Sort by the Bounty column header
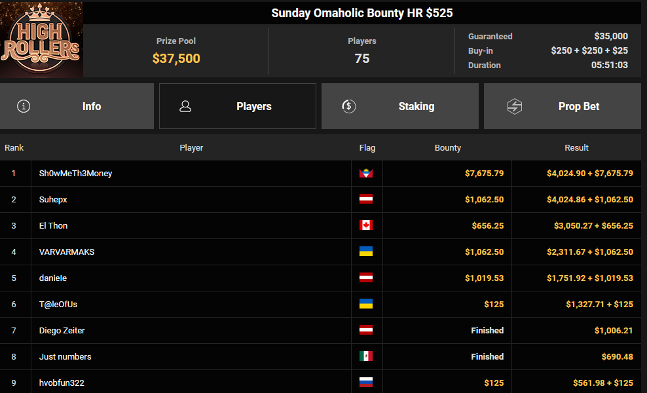The height and width of the screenshot is (393, 647). 447,148
